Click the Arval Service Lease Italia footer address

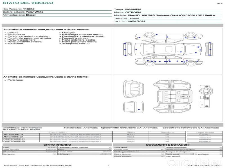(x=38, y=165)
